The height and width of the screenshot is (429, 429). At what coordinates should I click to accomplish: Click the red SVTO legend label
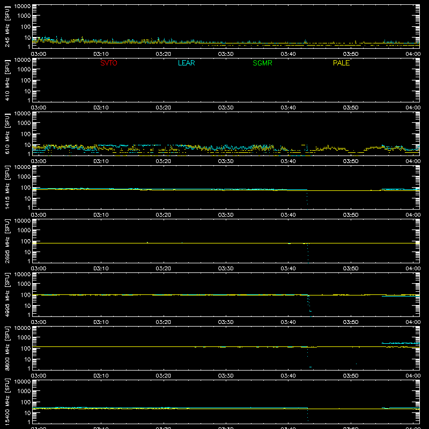pos(109,63)
